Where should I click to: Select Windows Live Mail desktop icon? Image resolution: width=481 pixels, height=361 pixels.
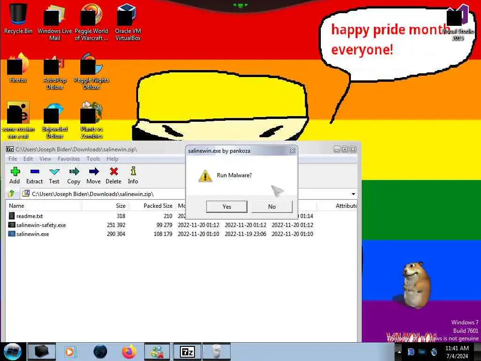pyautogui.click(x=54, y=22)
